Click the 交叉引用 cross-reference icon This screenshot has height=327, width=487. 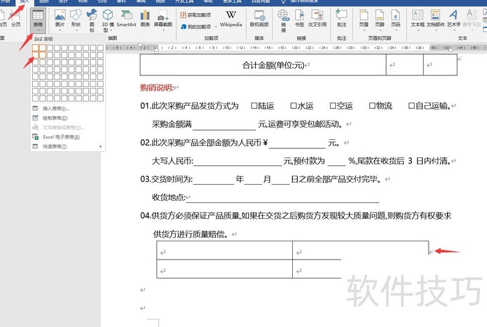(317, 15)
